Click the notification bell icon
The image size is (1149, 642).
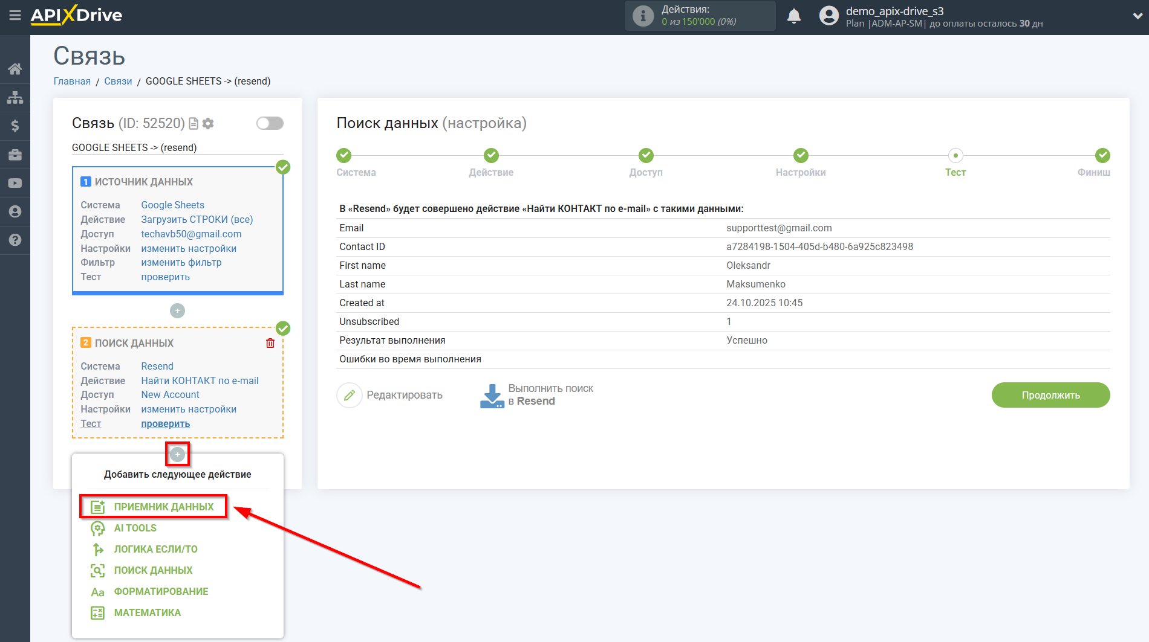pyautogui.click(x=794, y=16)
